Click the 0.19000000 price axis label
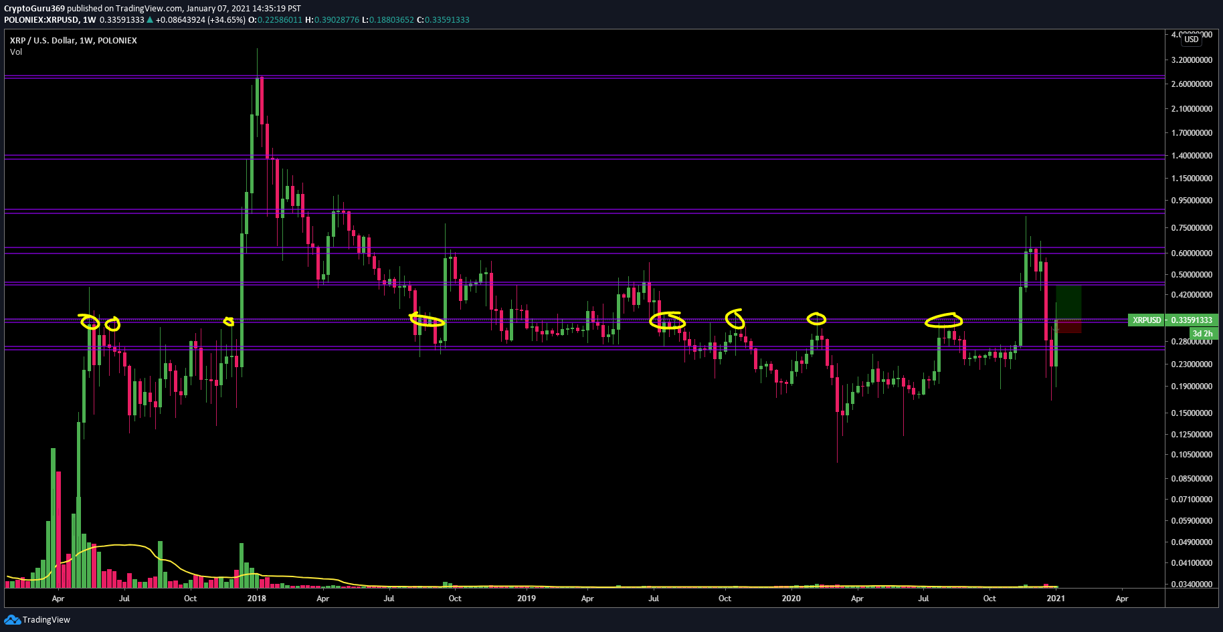 (x=1192, y=387)
